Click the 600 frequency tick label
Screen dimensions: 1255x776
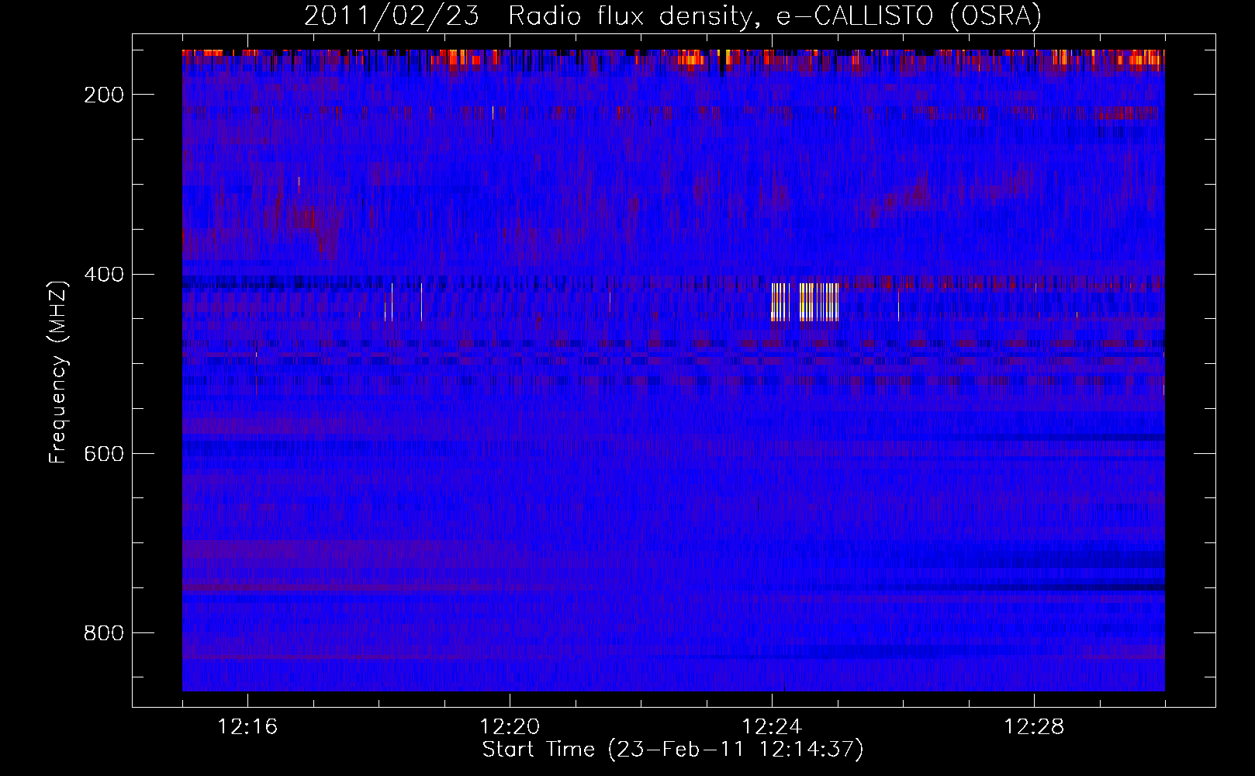104,454
